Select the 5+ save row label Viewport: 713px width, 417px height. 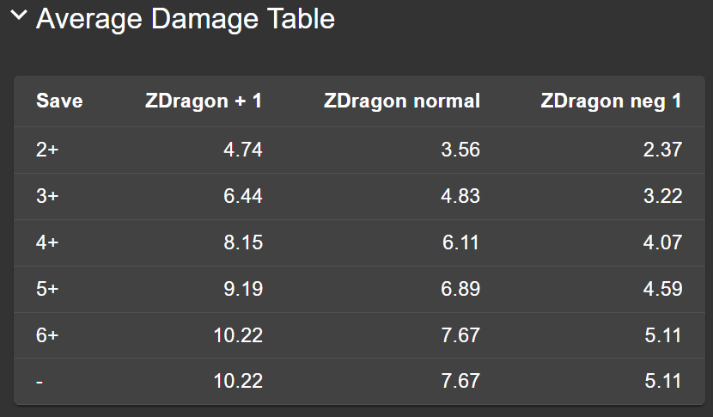tap(47, 289)
